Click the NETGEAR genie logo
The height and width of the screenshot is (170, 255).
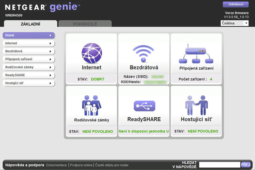point(42,7)
